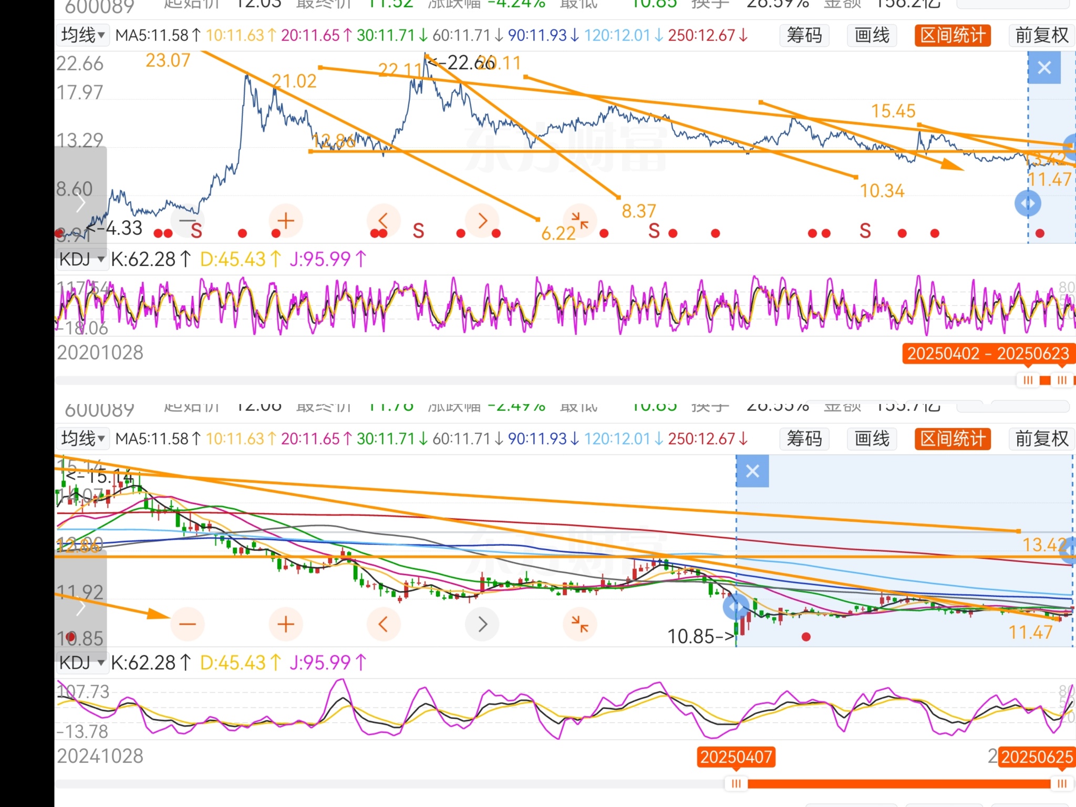Image resolution: width=1076 pixels, height=807 pixels.
Task: Open 均线 dropdown in lower chart
Action: 84,438
